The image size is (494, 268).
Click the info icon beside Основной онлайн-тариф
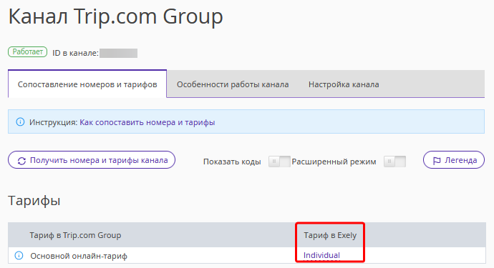[19, 255]
